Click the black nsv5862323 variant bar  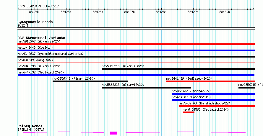click(x=147, y=88)
